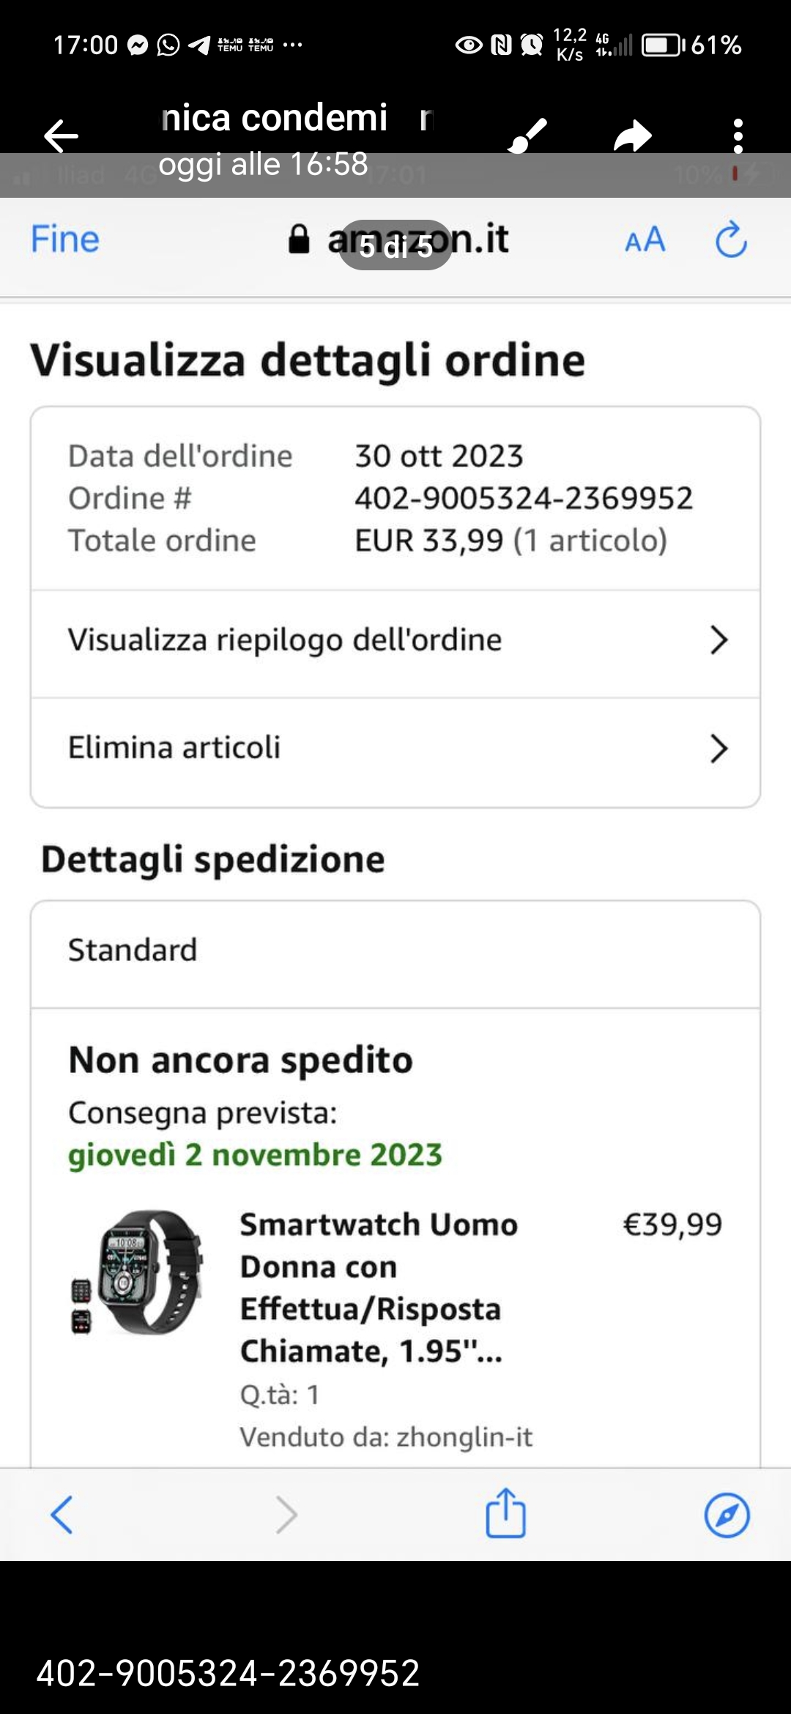
Task: Open the AA text size menu
Action: [x=645, y=240]
